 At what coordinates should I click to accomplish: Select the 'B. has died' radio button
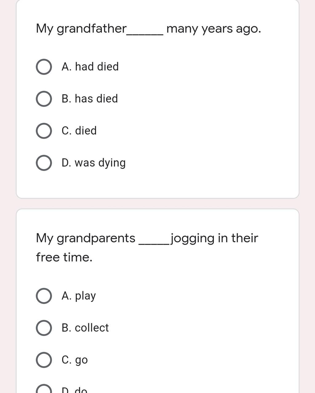[x=44, y=99]
